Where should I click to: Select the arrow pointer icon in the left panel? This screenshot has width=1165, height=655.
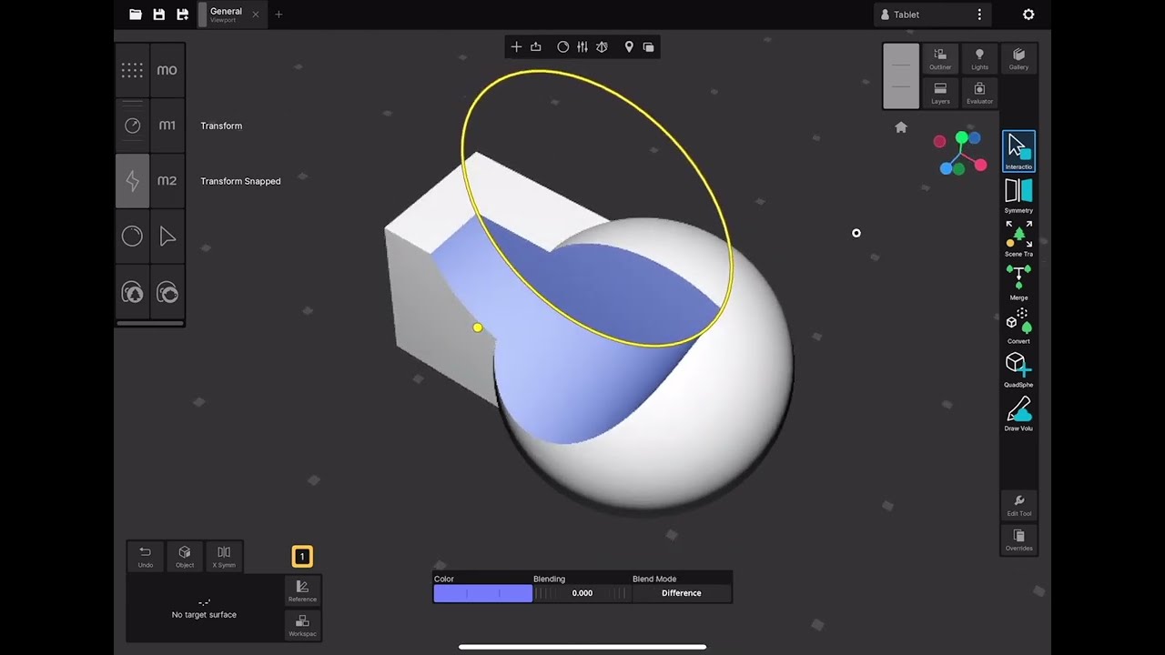click(x=167, y=237)
